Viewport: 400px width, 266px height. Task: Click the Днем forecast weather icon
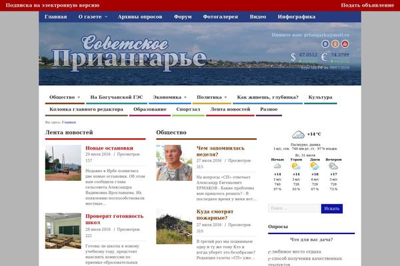[x=315, y=166]
